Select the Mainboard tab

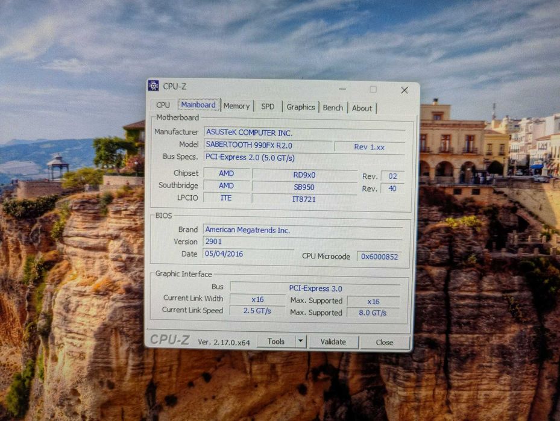pos(198,105)
